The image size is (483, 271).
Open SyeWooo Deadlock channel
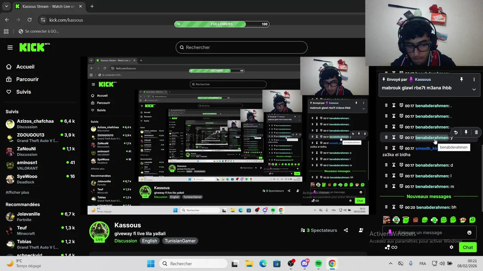[x=40, y=179]
